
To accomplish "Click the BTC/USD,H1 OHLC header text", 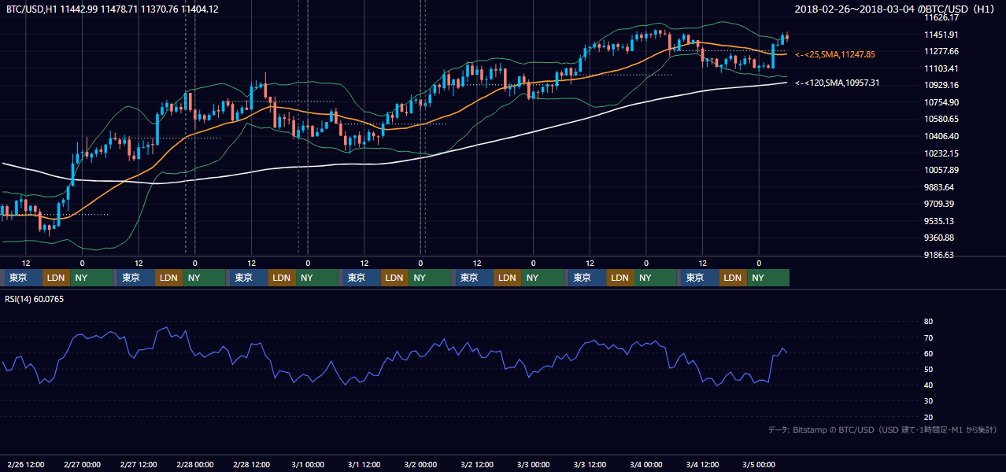I will pos(111,9).
